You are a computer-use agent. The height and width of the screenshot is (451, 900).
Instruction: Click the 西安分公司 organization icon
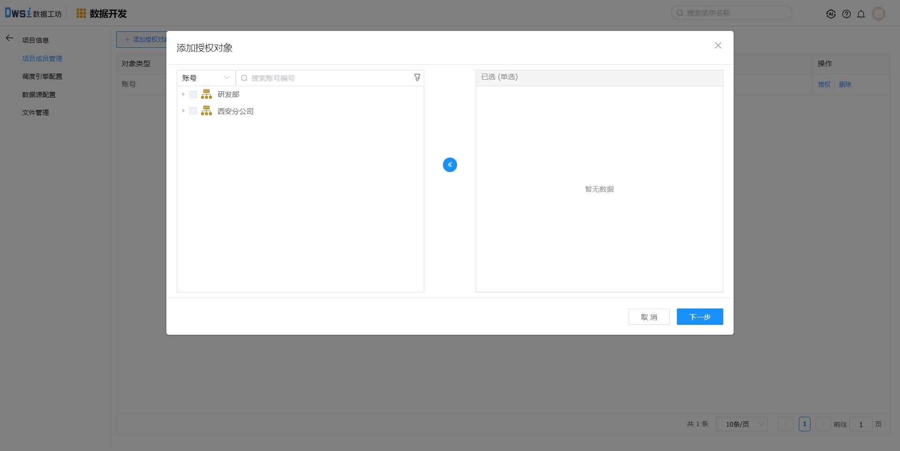[x=206, y=111]
